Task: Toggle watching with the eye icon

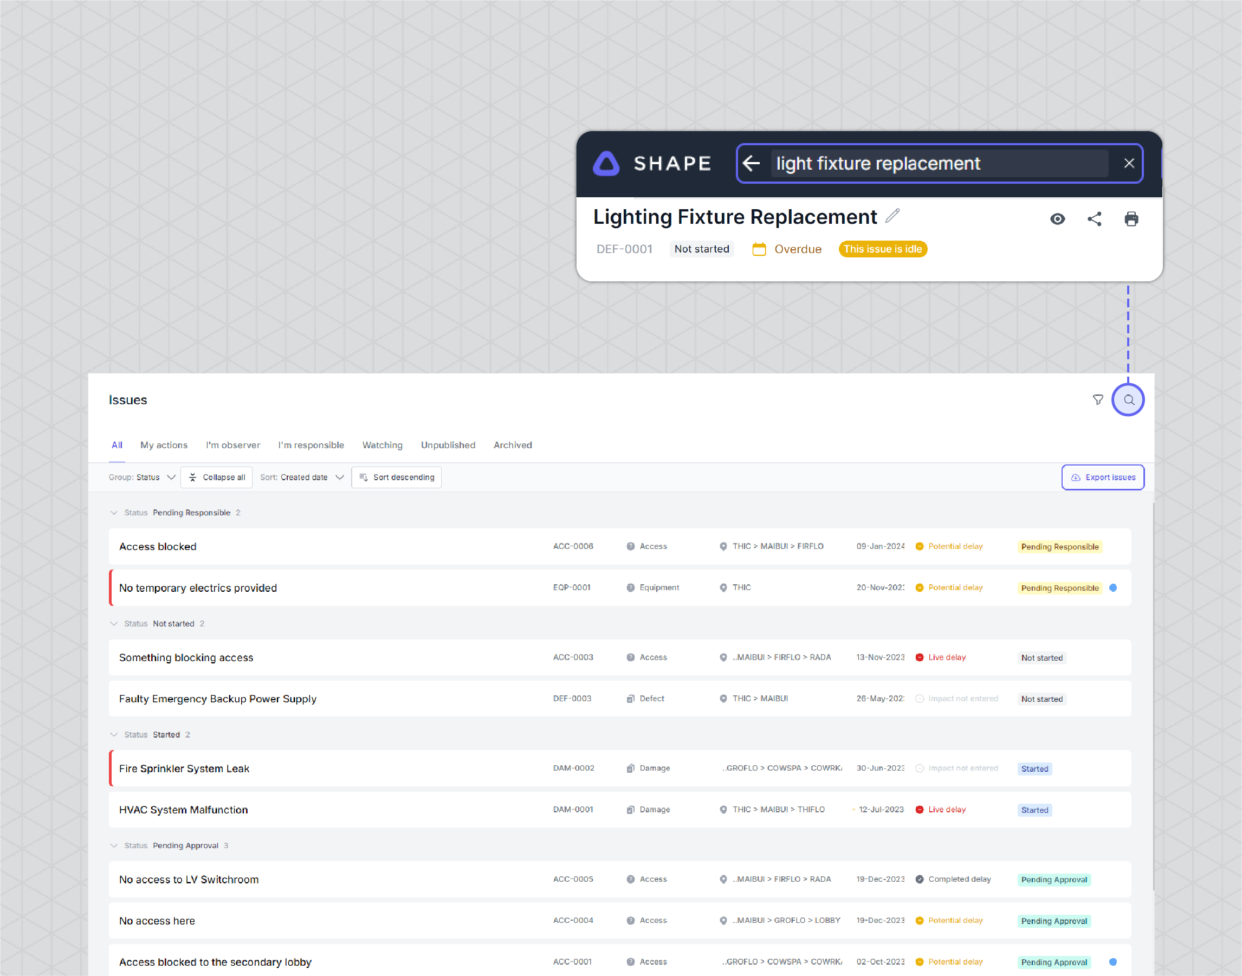Action: [x=1058, y=219]
